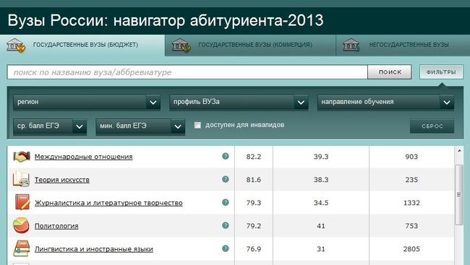Click the red notebook icon for Журналистика
Screen dimensions: 470x265
22,202
